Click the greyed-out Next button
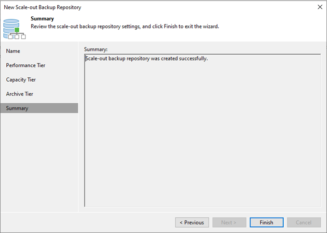 coord(229,222)
